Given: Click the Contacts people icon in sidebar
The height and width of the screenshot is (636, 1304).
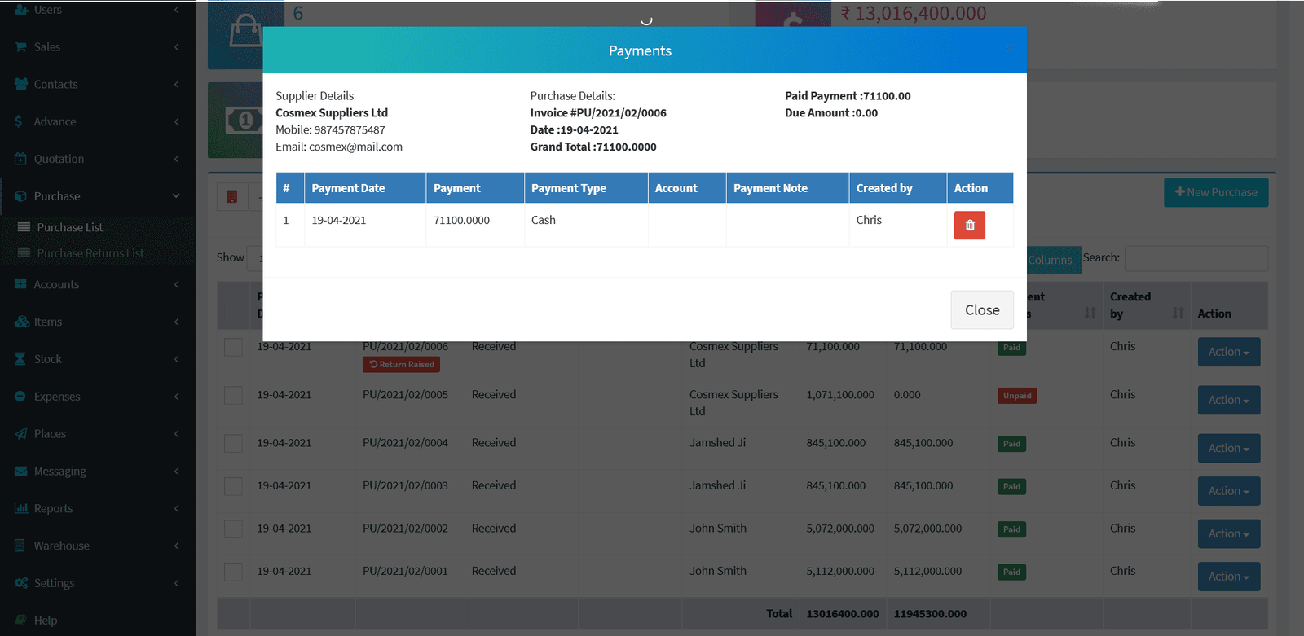Looking at the screenshot, I should (20, 85).
